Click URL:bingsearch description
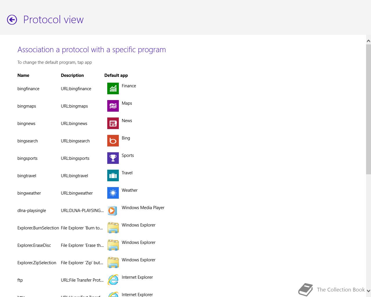371x297 pixels. click(75, 141)
